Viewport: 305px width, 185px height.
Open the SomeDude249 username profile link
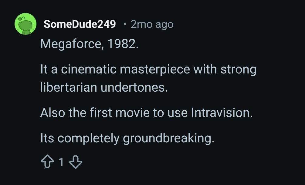tap(80, 24)
